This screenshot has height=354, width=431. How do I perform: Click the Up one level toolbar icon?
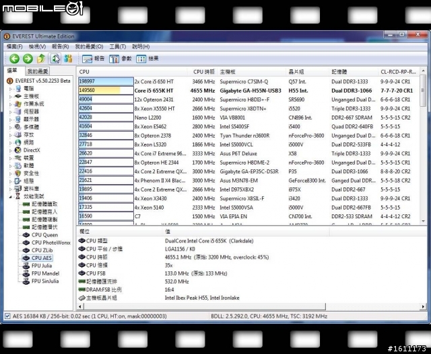pos(41,58)
